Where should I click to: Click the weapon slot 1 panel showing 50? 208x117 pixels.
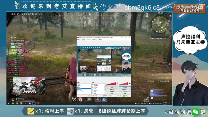(159, 93)
